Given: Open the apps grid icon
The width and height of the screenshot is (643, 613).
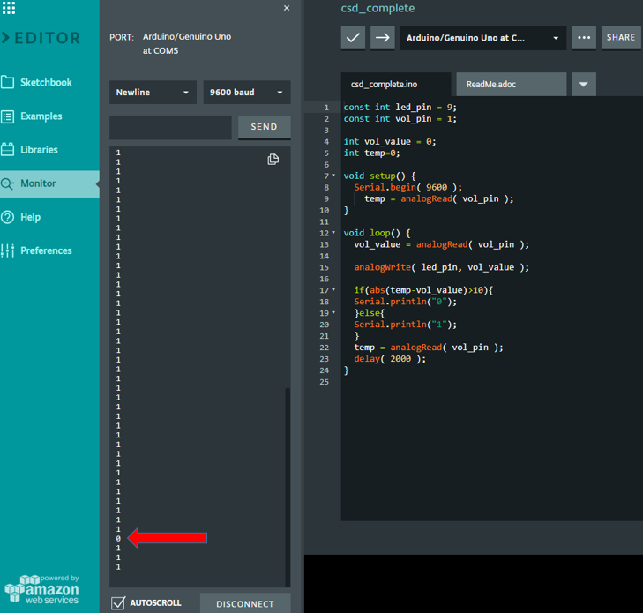Looking at the screenshot, I should [8, 7].
